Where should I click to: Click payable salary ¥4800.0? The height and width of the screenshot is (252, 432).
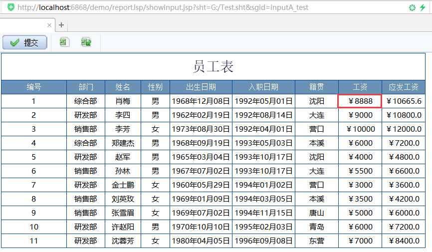pyautogui.click(x=404, y=157)
